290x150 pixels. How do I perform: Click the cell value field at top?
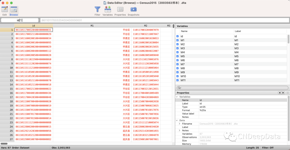[x=165, y=20]
